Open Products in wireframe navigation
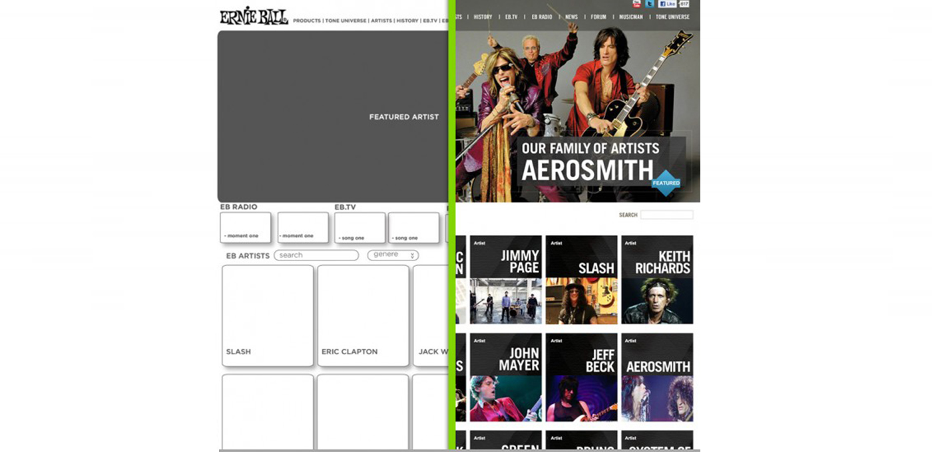This screenshot has width=932, height=452. point(307,21)
